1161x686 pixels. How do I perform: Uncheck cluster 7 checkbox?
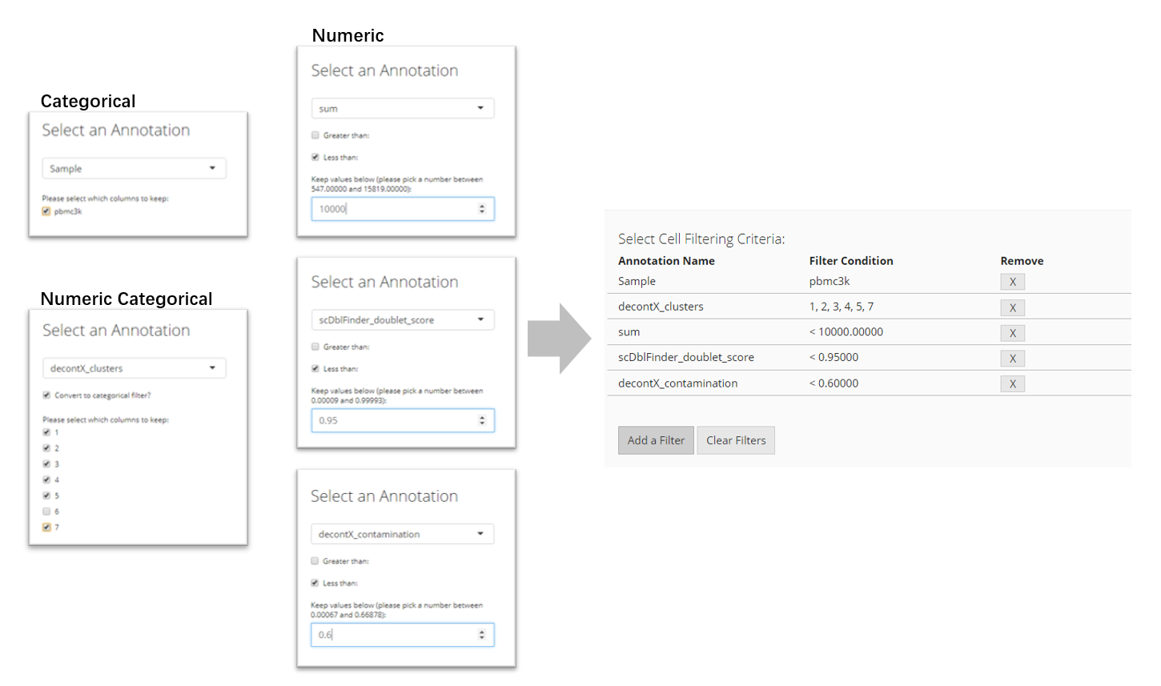coord(46,528)
